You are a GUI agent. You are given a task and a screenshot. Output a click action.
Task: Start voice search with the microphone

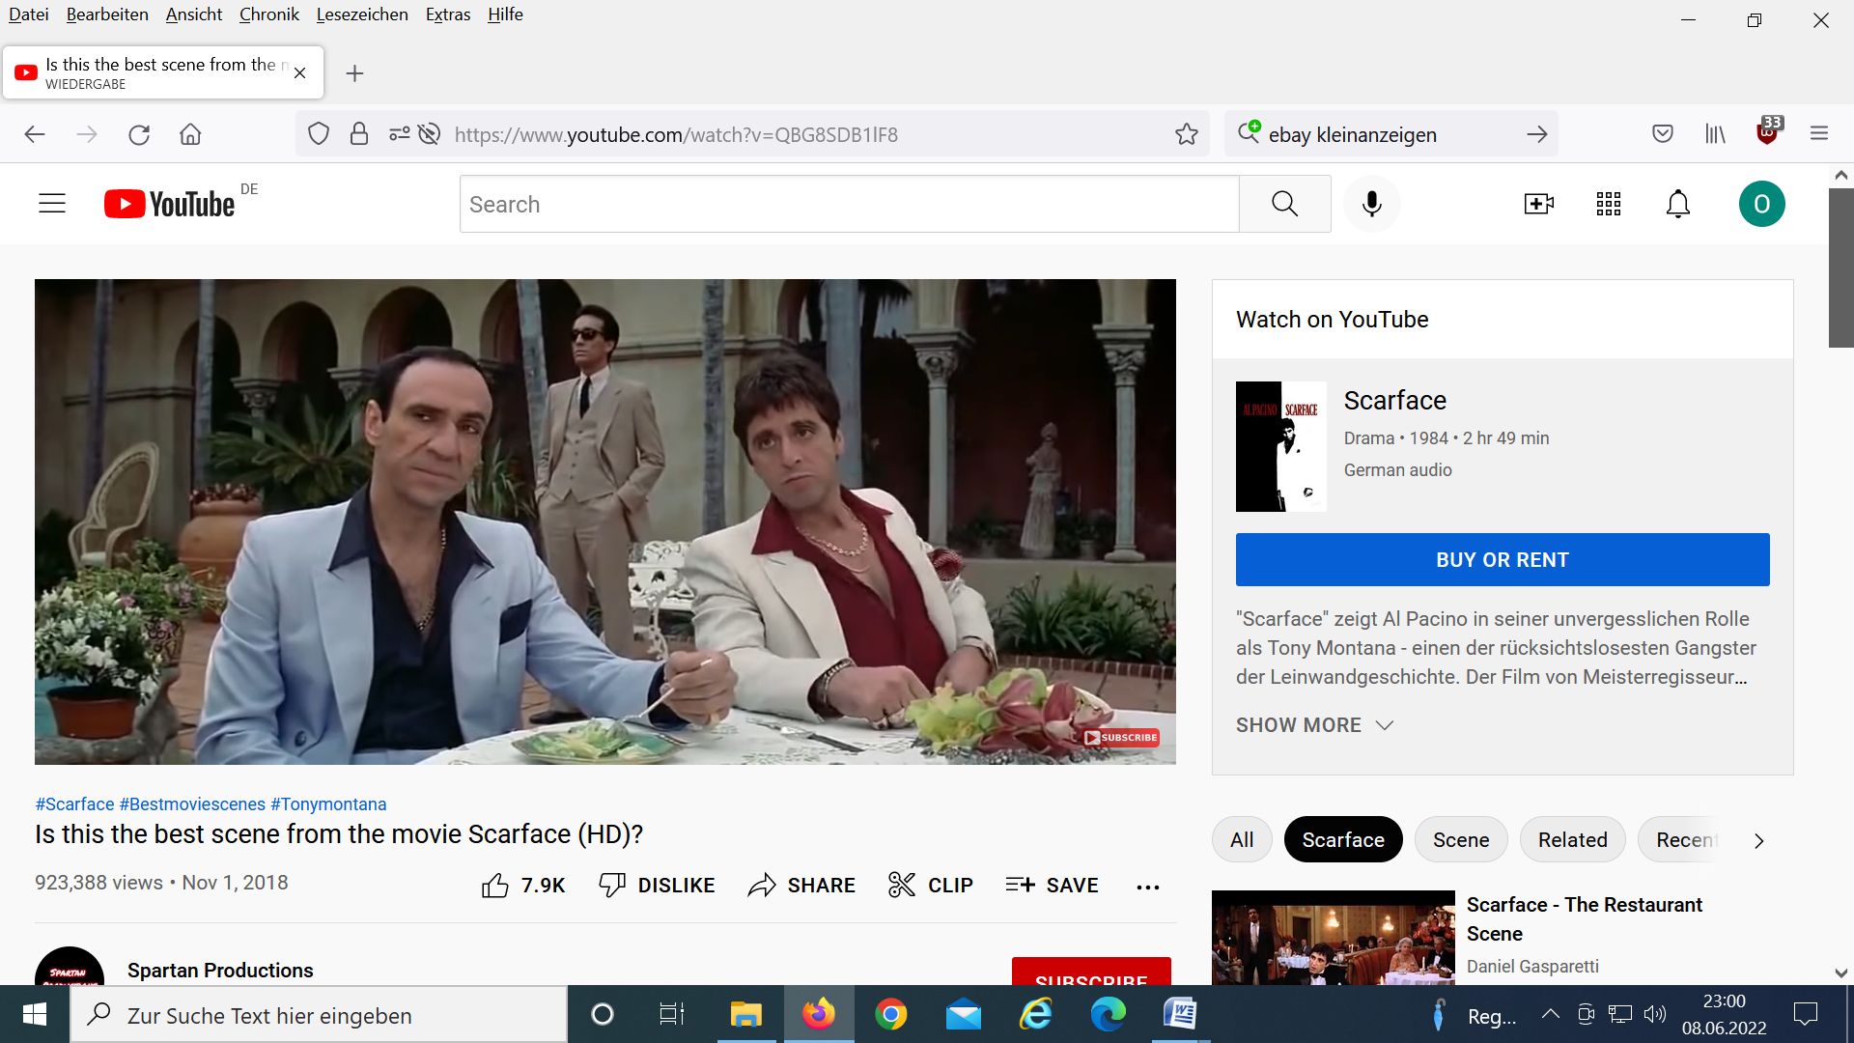[1371, 204]
